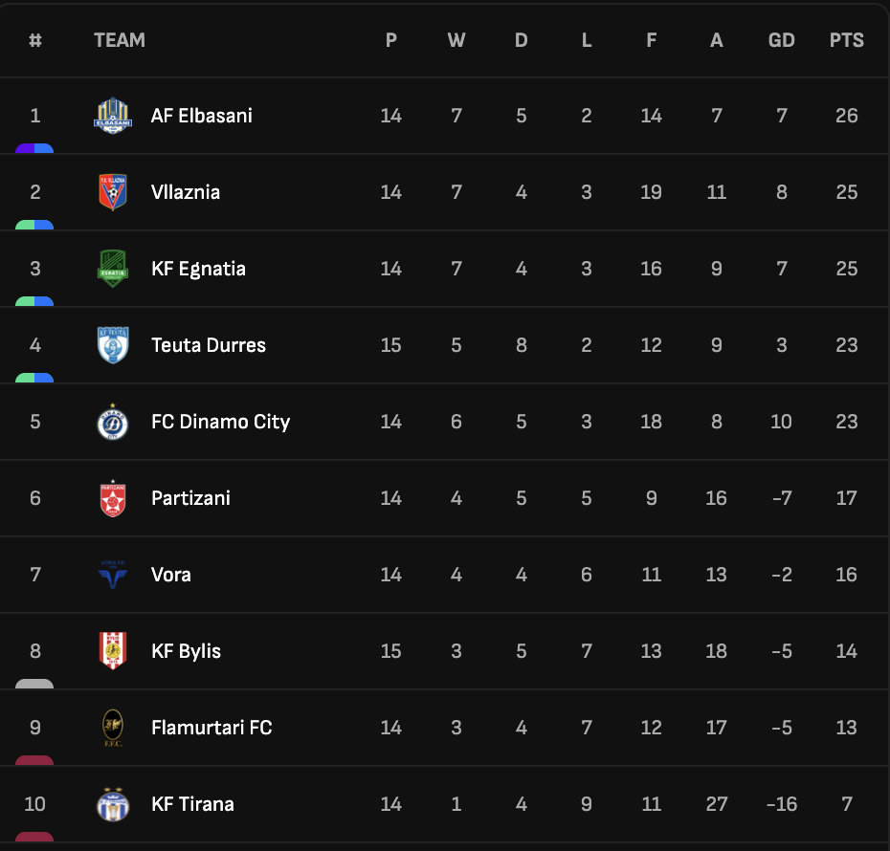Click the Teuta Durres club badge
890x851 pixels.
(x=113, y=345)
